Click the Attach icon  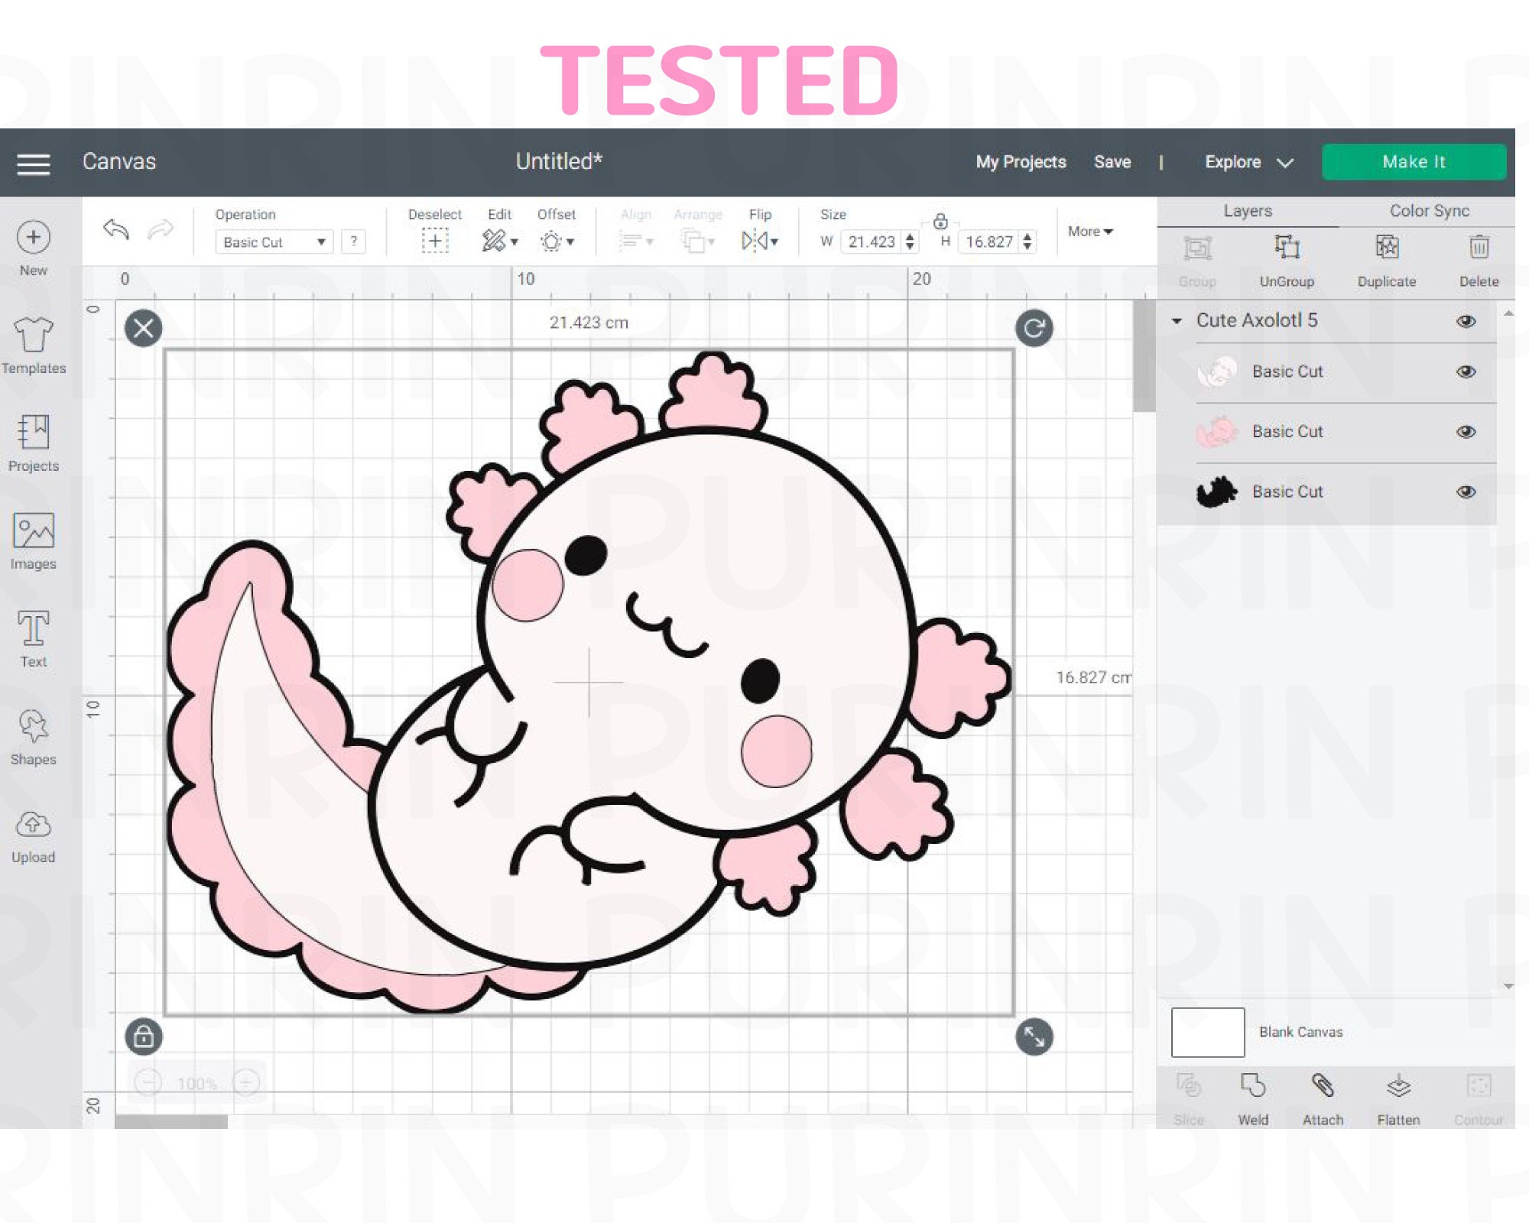pyautogui.click(x=1323, y=1084)
